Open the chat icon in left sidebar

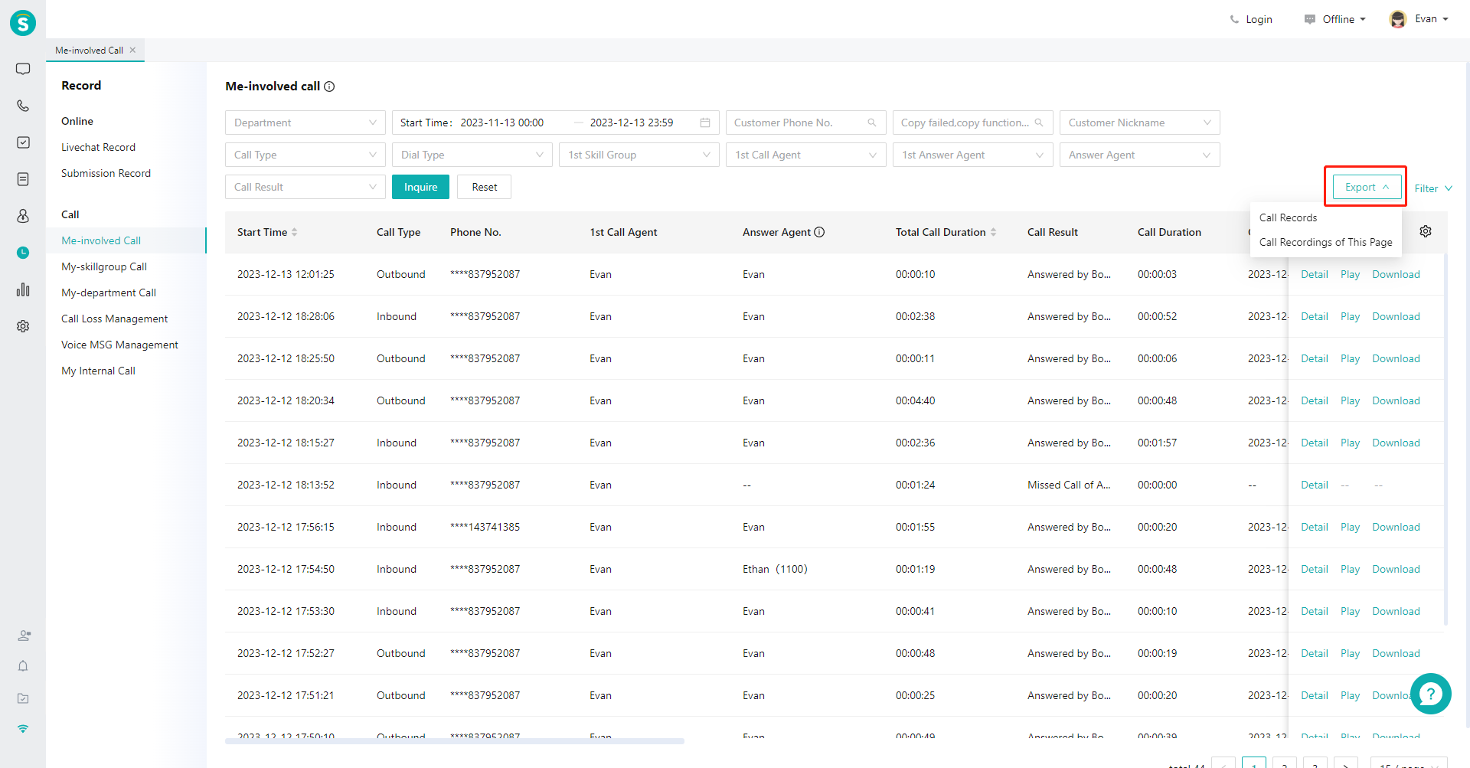(23, 69)
